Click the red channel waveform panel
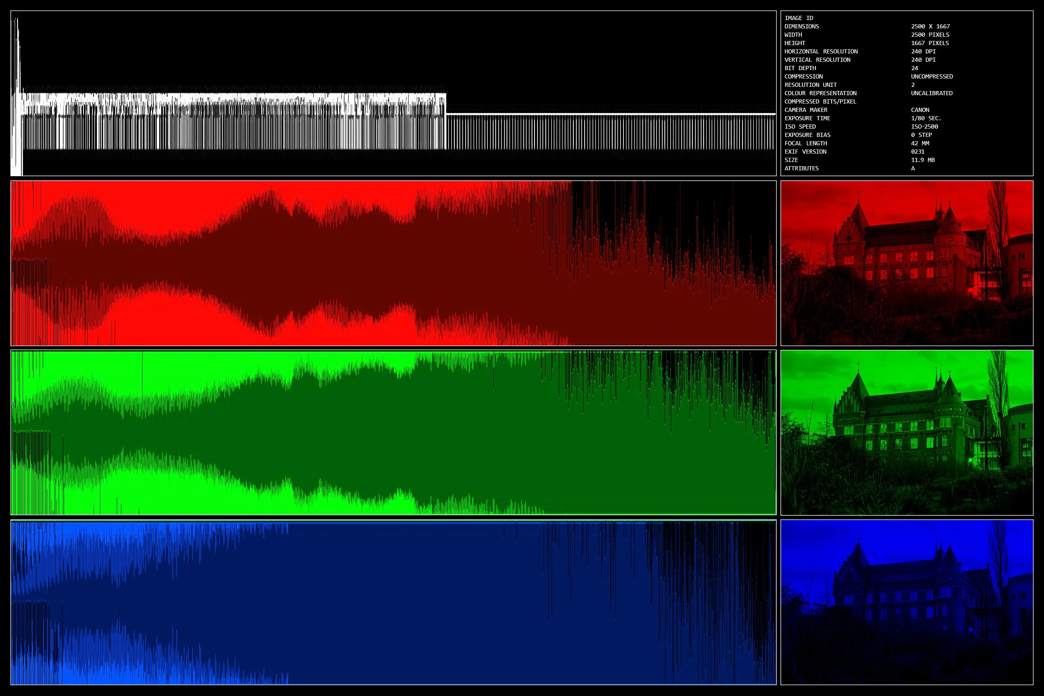 [x=393, y=263]
